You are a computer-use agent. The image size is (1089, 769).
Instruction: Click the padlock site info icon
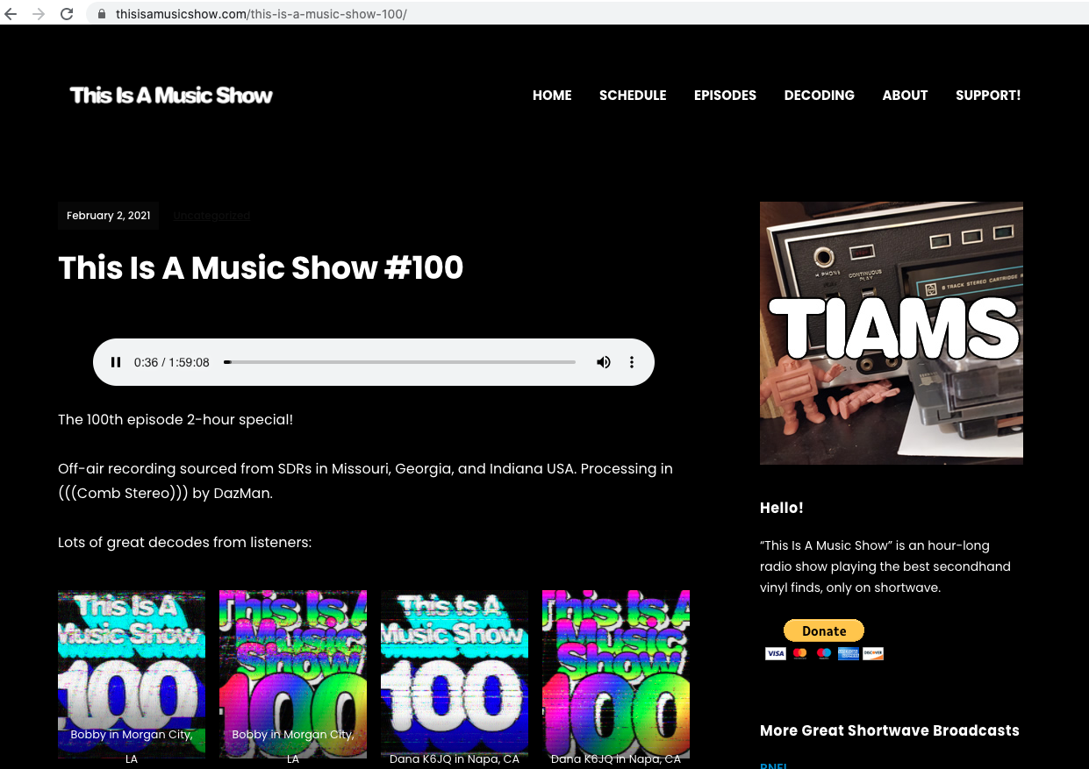click(x=103, y=14)
